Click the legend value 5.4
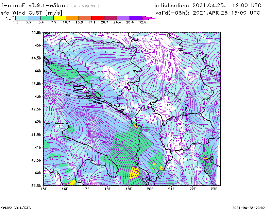 (x=41, y=22)
